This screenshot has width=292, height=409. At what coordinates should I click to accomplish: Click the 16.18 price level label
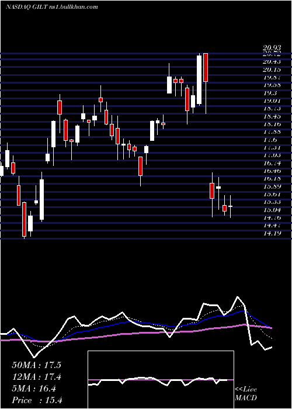[272, 179]
